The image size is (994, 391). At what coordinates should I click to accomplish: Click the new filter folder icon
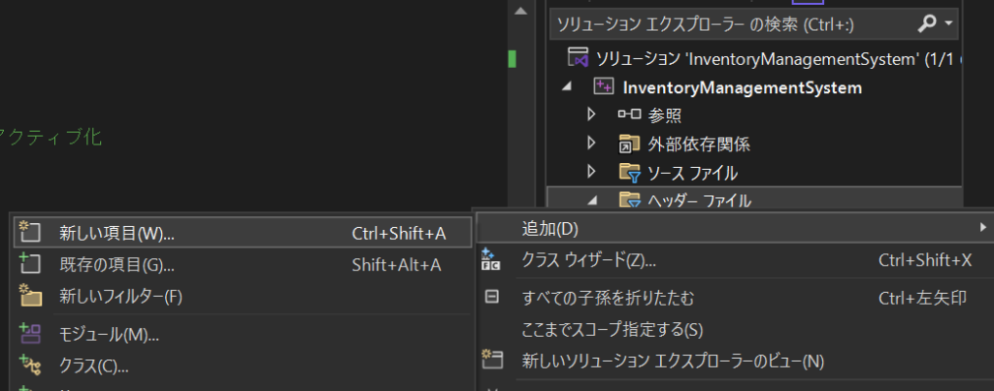point(29,296)
